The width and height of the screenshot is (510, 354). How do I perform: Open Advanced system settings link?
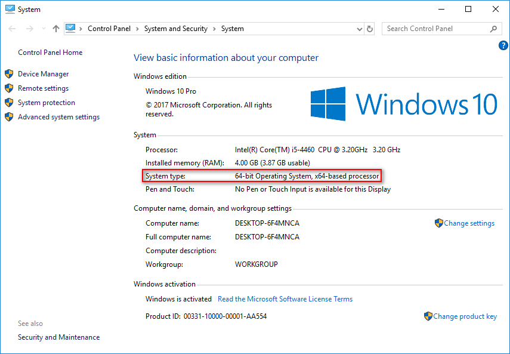click(x=59, y=117)
